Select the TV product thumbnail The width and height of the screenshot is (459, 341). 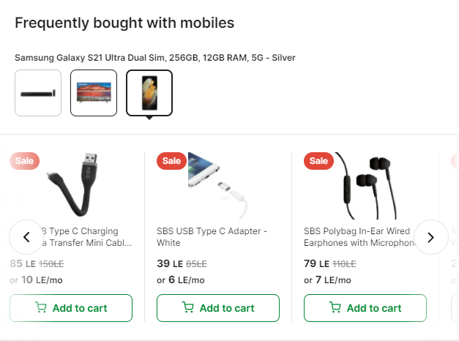pyautogui.click(x=94, y=93)
